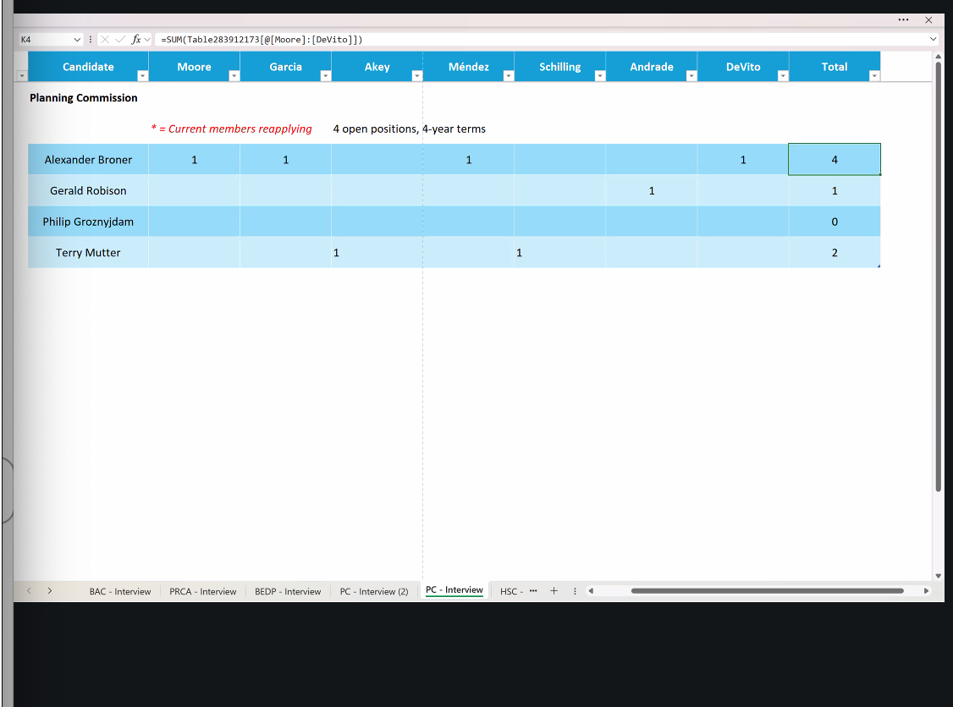Open the Schilling column filter dropdown
The image size is (953, 707).
coord(599,76)
